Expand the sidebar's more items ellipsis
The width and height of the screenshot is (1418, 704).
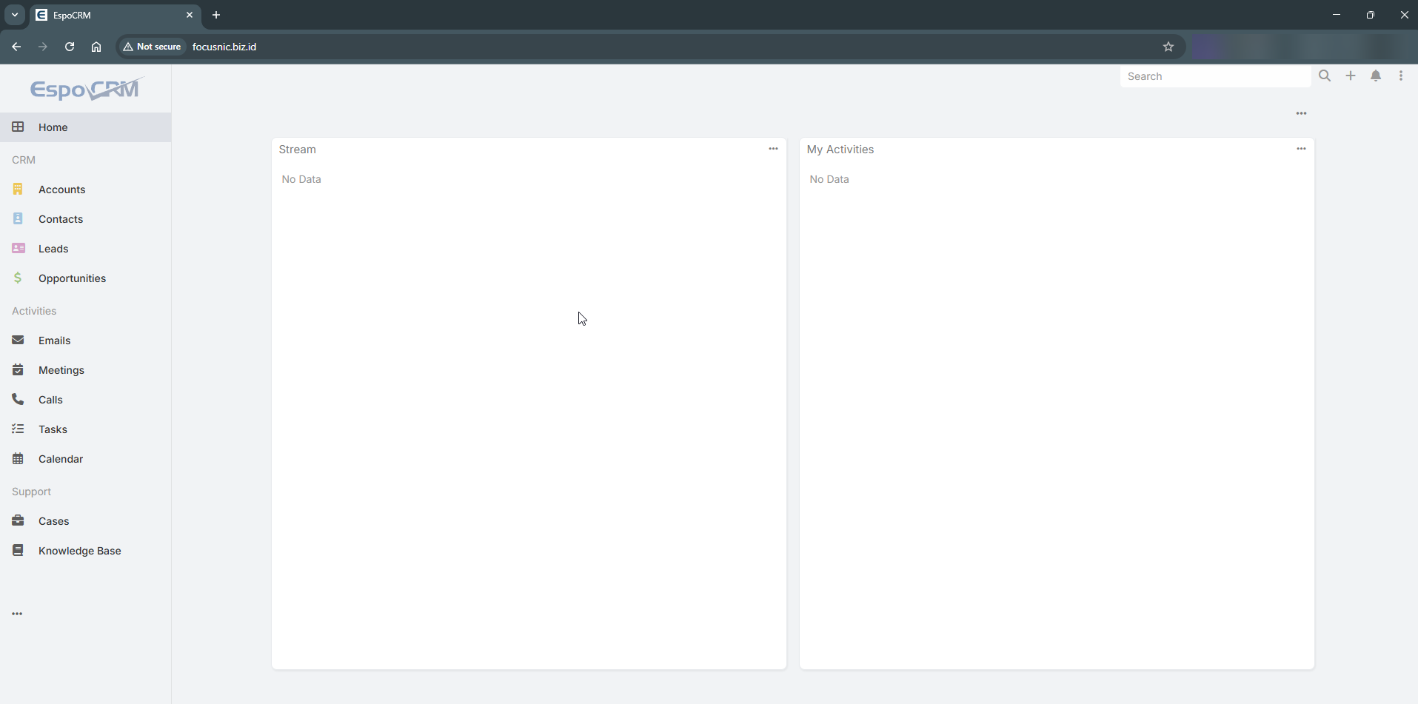[17, 614]
